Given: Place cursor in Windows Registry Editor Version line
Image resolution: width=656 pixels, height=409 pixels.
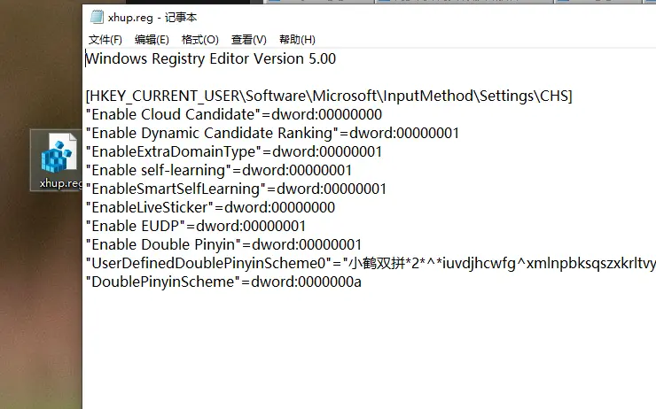Looking at the screenshot, I should coord(210,59).
